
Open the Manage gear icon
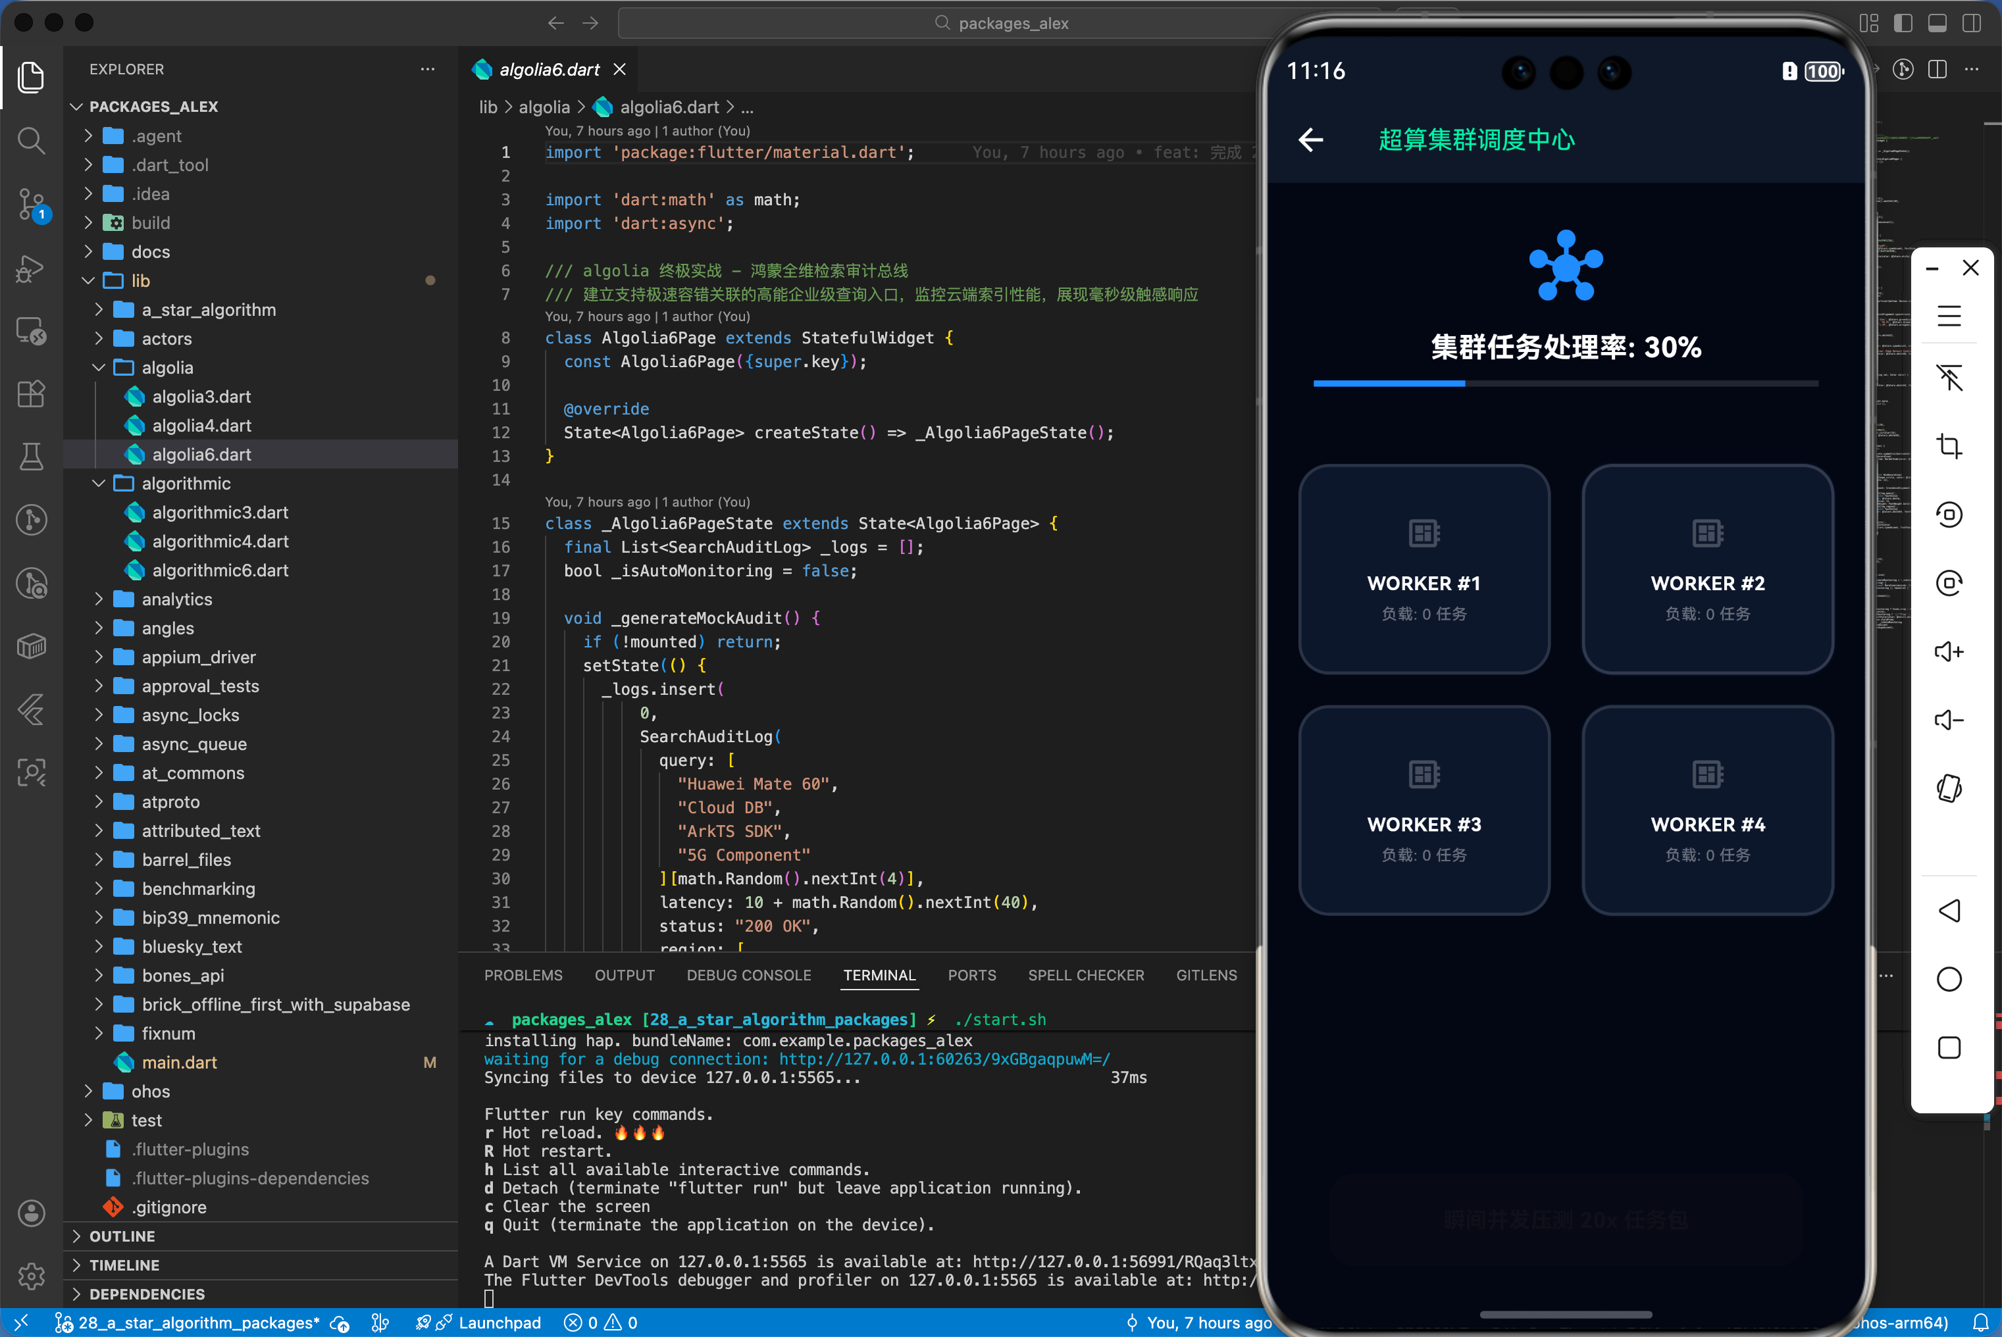coord(32,1276)
